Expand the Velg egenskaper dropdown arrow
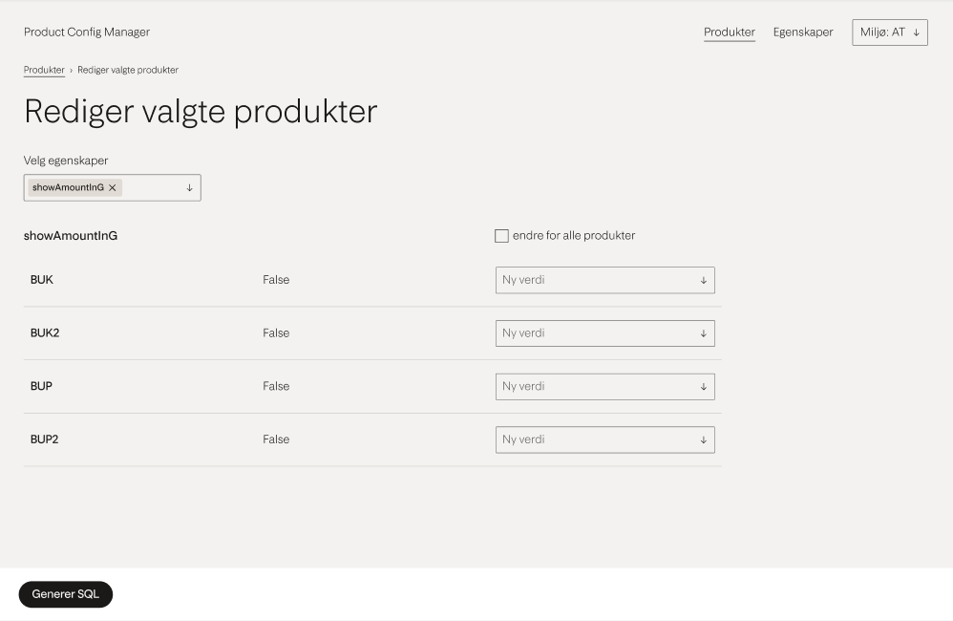The image size is (953, 621). point(190,188)
